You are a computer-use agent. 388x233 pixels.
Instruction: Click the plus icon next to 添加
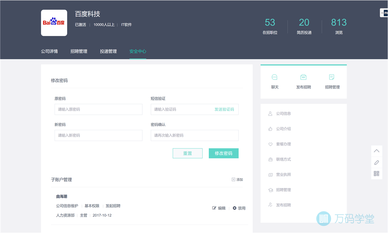234,179
